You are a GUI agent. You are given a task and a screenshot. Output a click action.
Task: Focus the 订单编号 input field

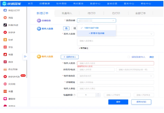coord(117,95)
